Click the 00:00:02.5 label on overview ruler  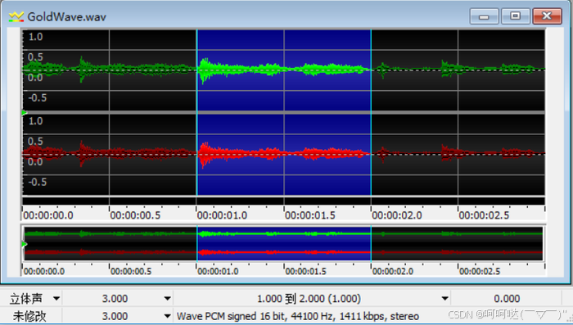(x=480, y=271)
